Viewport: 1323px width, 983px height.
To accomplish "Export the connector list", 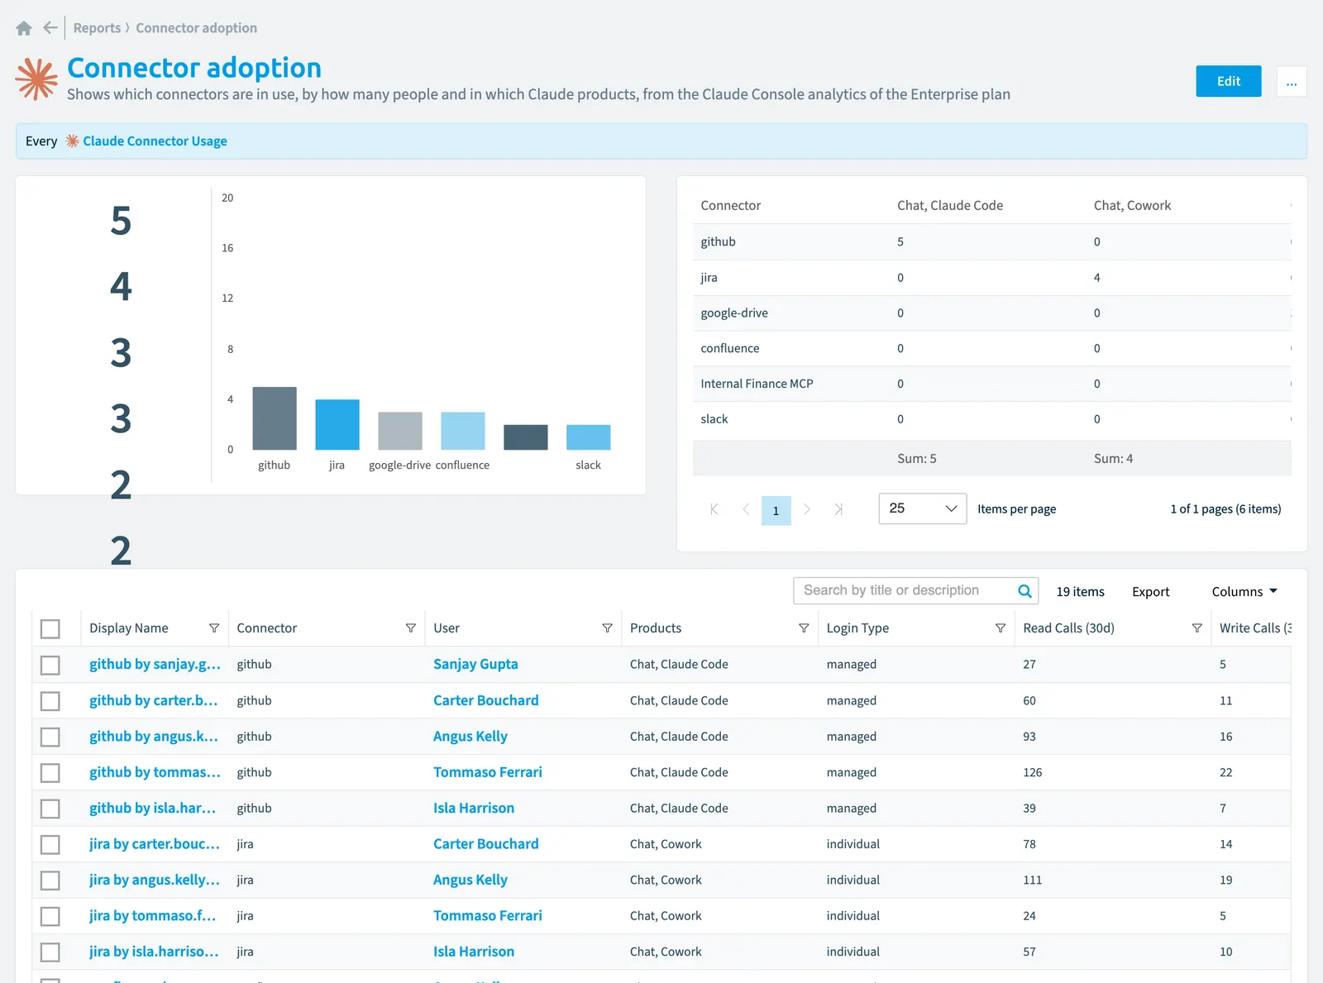I will 1150,592.
